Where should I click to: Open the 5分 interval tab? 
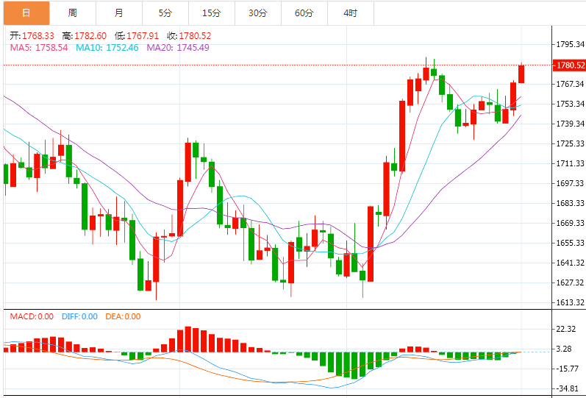[x=165, y=13]
